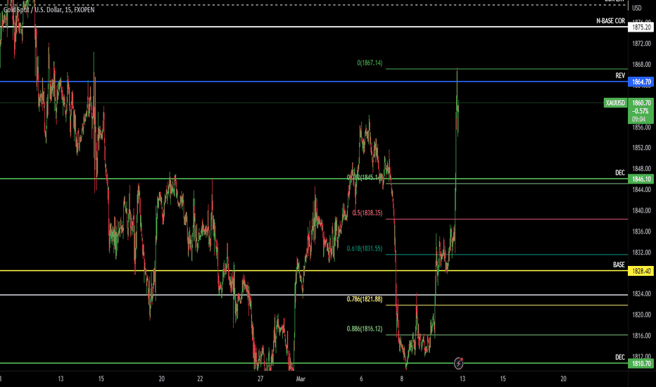
Task: Click the 0.618(1831.55) Fibonacci label
Action: [x=365, y=248]
